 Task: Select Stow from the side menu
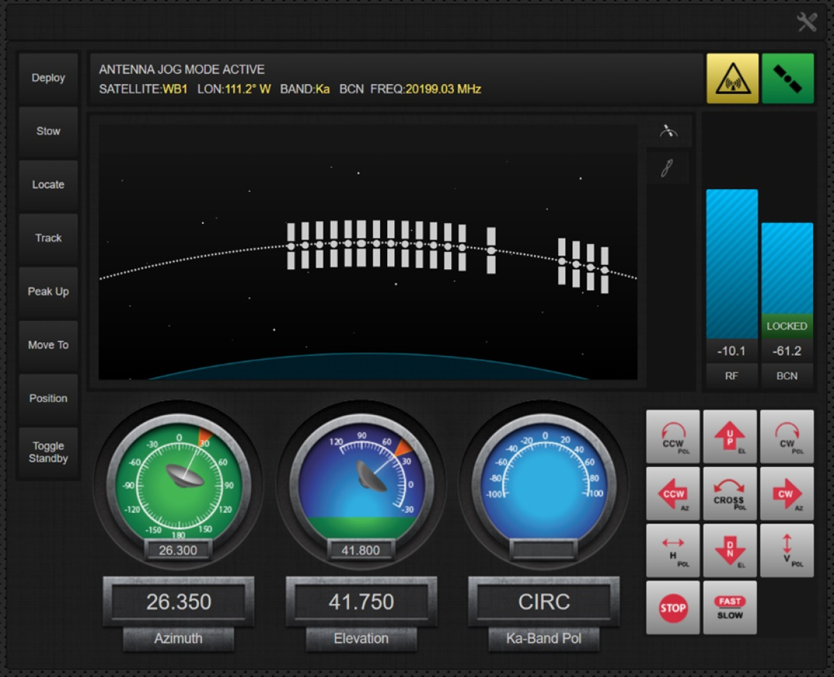(48, 131)
